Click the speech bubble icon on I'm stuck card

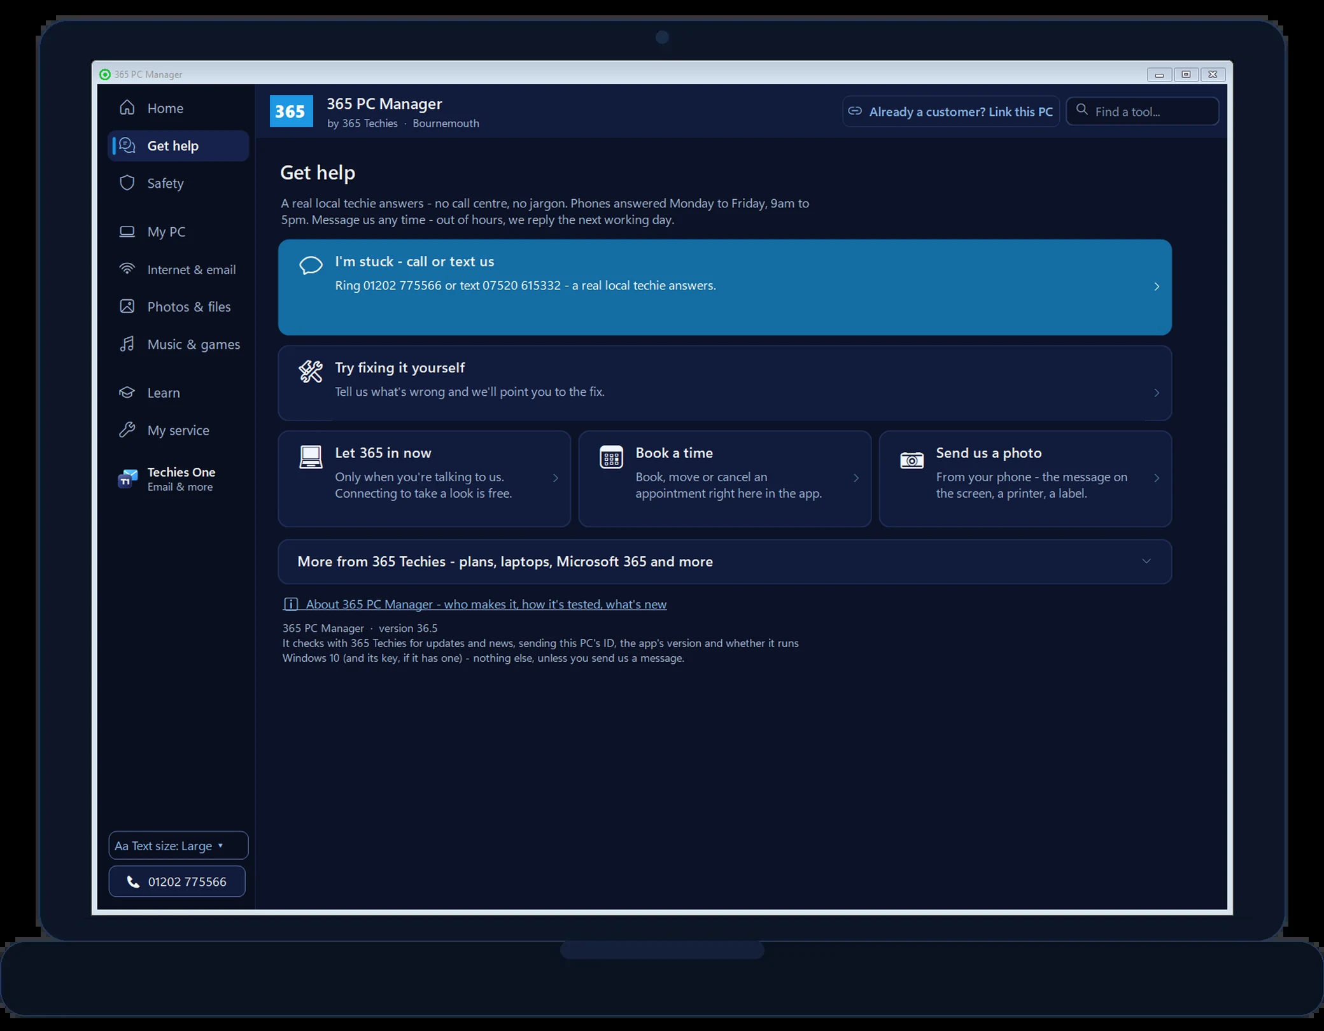pyautogui.click(x=311, y=265)
